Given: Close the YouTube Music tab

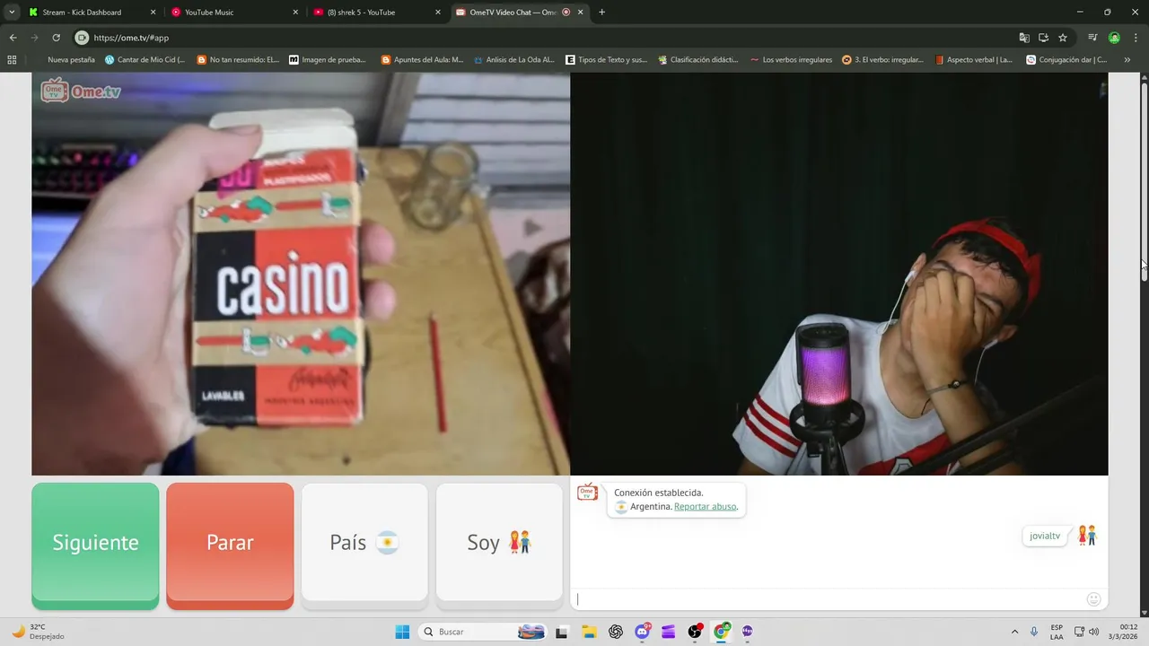Looking at the screenshot, I should 295,13.
